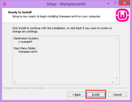The image size is (132, 102).
Task: Click the Setup - Wampserver64 title bar
Action: (66, 4)
